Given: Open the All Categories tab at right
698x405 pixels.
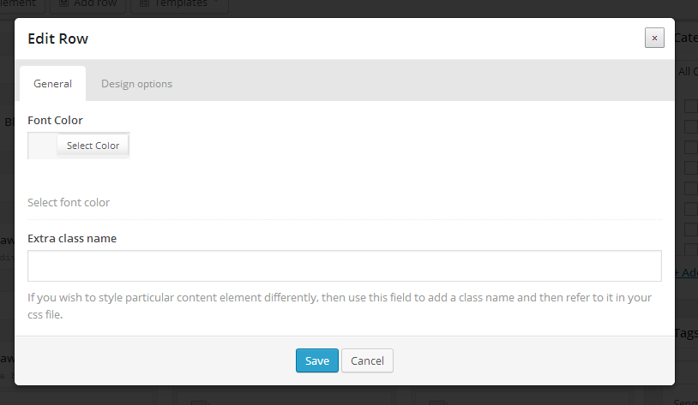Looking at the screenshot, I should (688, 71).
